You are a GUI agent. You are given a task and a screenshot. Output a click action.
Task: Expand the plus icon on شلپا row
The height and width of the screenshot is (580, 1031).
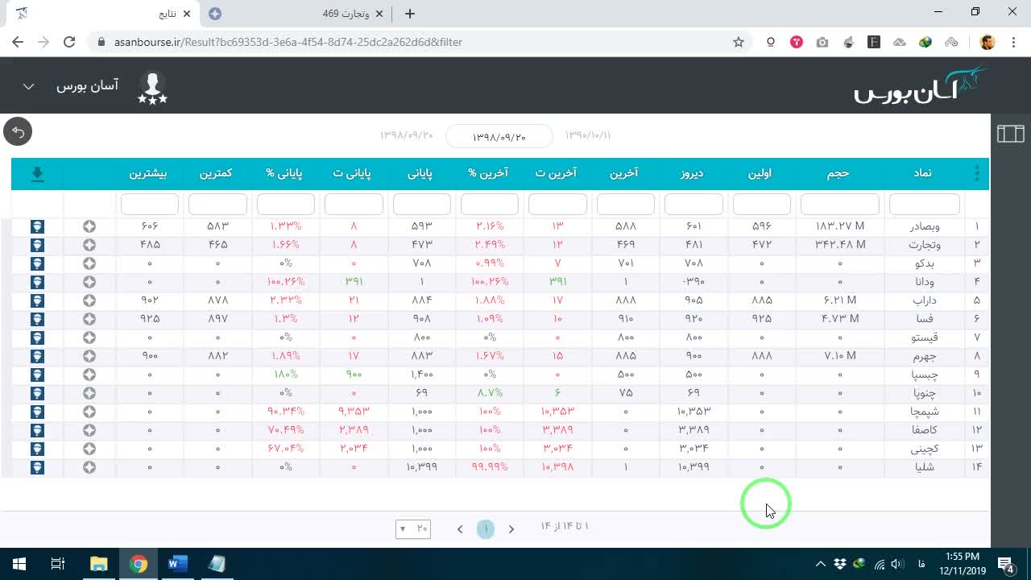(x=89, y=467)
